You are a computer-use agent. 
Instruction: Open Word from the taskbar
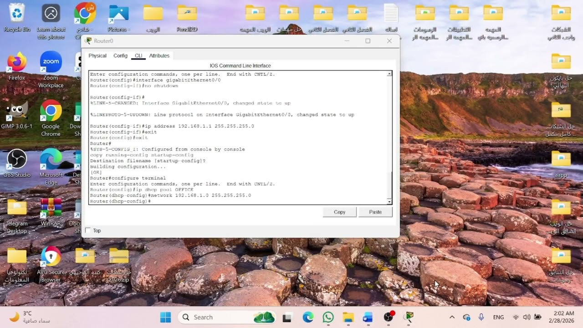[368, 317]
